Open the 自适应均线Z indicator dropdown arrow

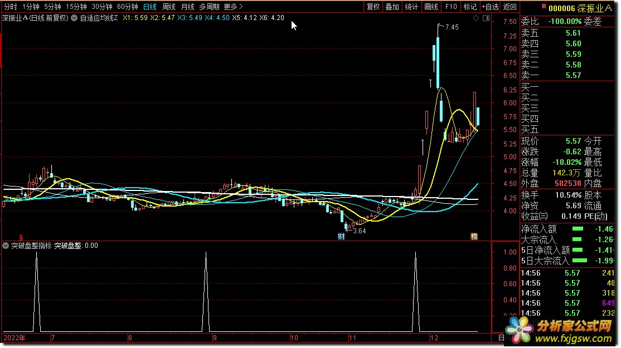(74, 18)
